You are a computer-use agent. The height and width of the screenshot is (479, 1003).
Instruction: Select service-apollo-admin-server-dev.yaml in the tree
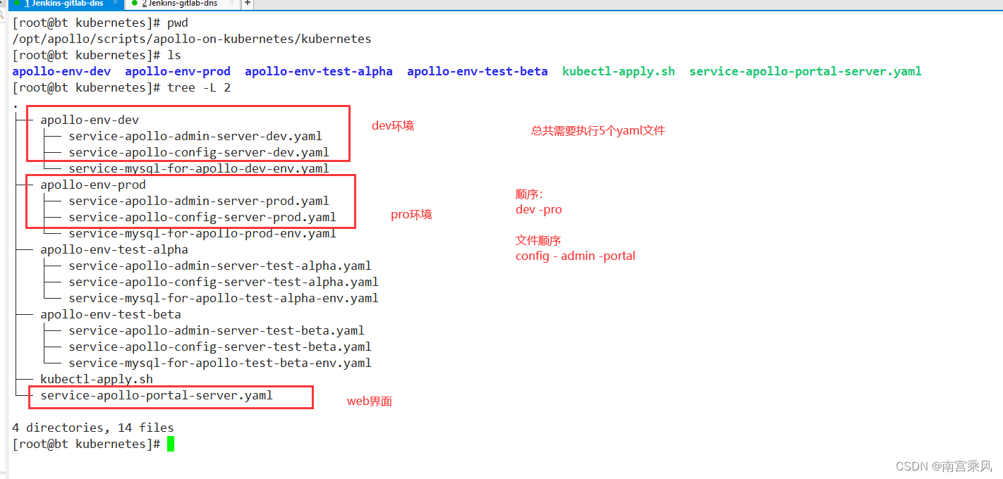click(195, 136)
